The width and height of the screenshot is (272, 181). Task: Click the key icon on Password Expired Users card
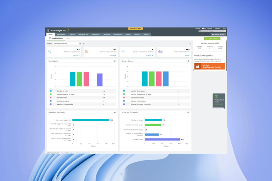(50, 51)
